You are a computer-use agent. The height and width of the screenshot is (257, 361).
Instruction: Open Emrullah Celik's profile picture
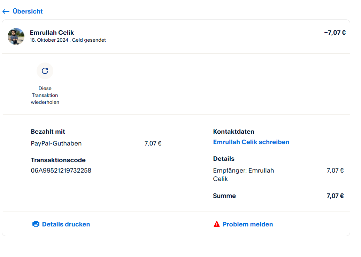(x=16, y=36)
